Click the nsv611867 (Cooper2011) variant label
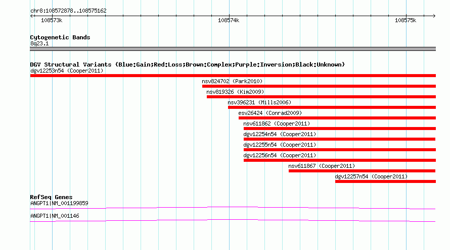Viewport: 450px width, 250px height. (322, 166)
